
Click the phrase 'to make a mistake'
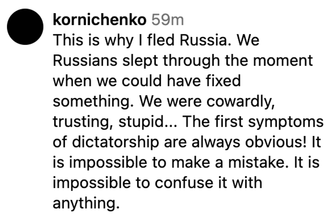pos(217,162)
